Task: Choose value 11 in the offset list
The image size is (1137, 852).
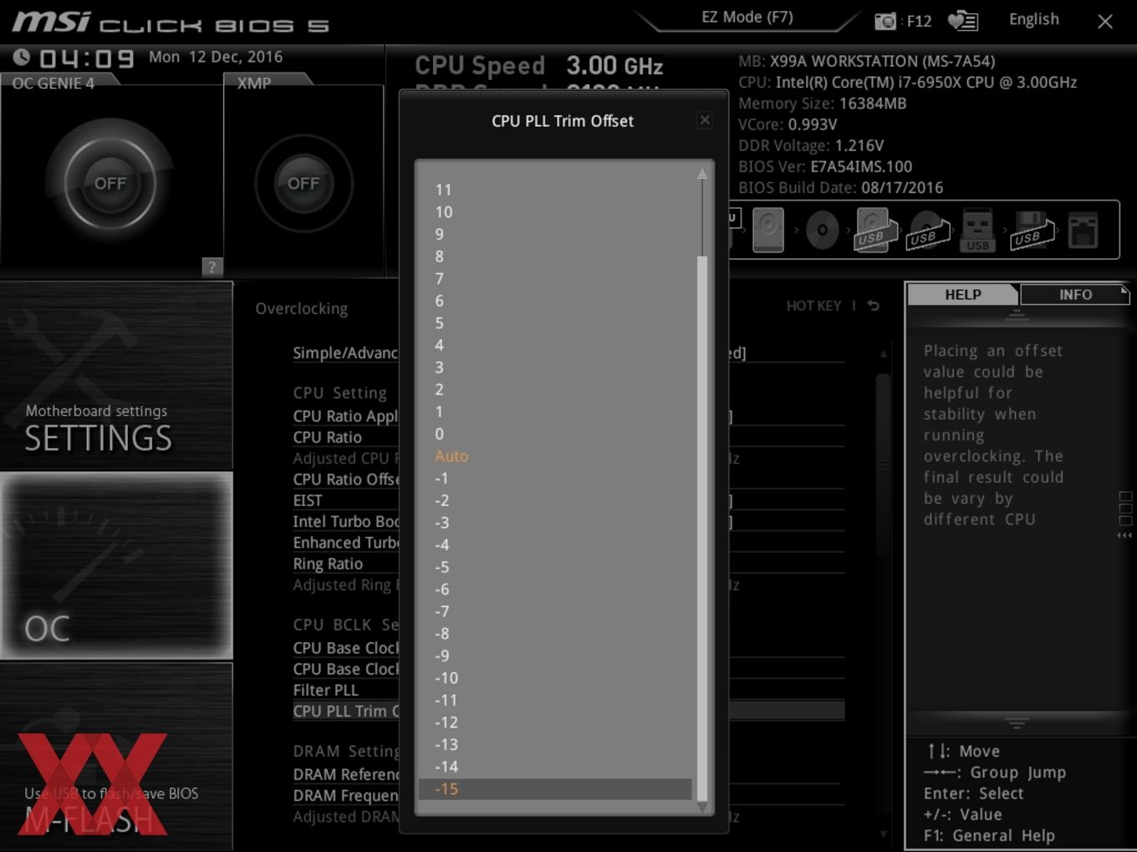Action: tap(554, 190)
